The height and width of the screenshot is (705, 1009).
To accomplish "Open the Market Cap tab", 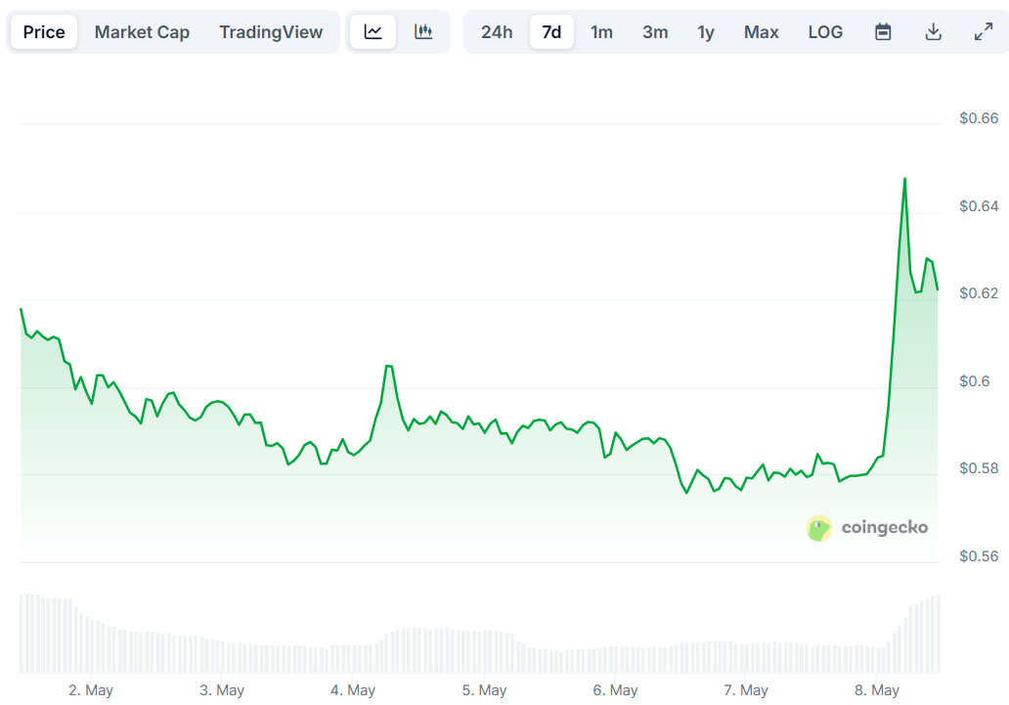I will 142,31.
